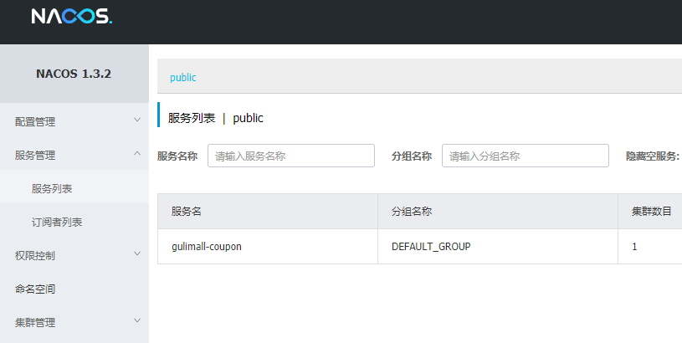The height and width of the screenshot is (343, 682).
Task: Click the 服务名 column header
Action: pyautogui.click(x=268, y=212)
